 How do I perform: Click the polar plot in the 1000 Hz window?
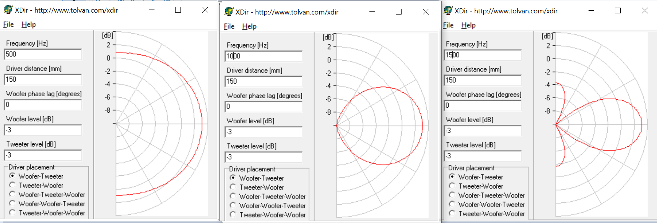pos(382,125)
